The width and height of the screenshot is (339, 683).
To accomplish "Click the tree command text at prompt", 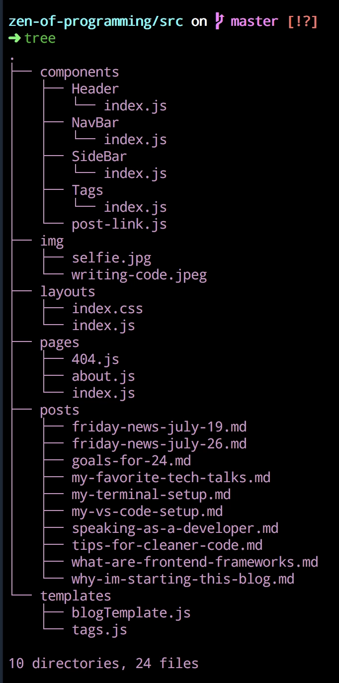I will click(40, 38).
